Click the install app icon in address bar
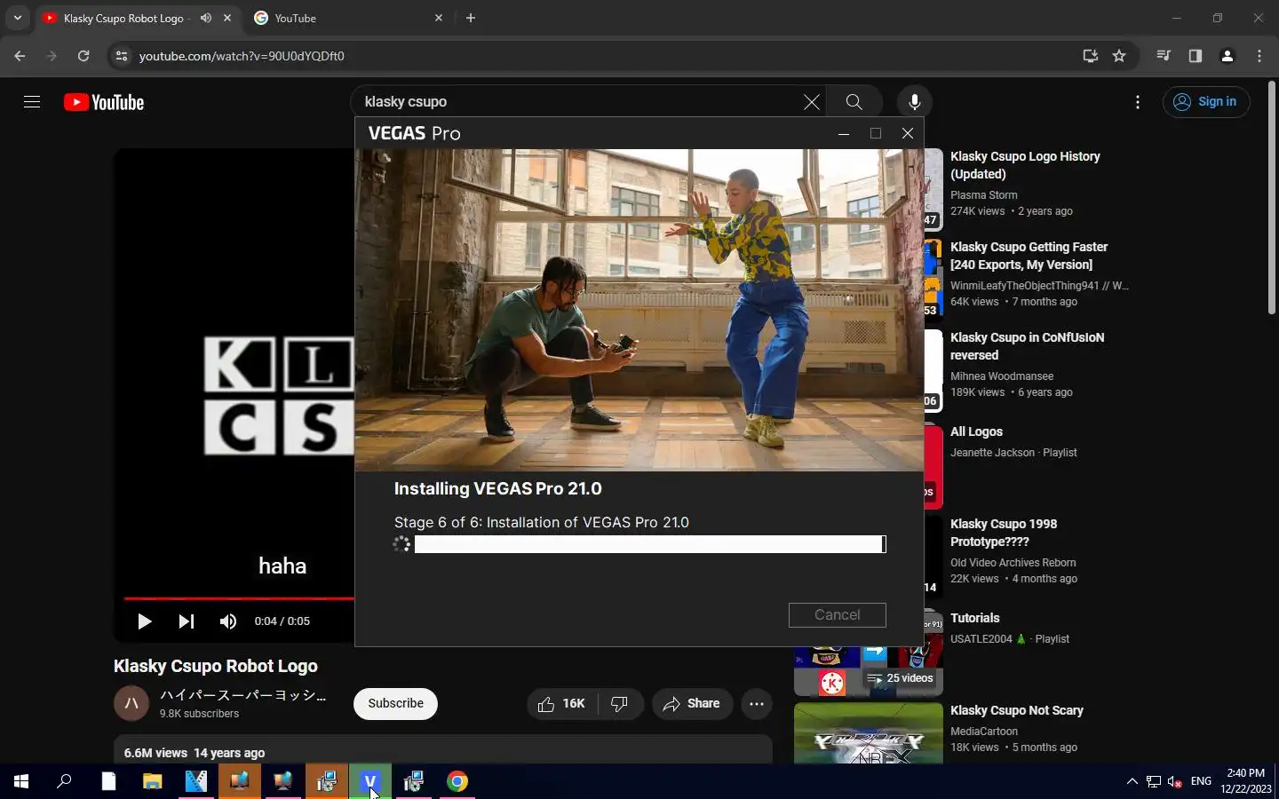The height and width of the screenshot is (799, 1279). coord(1090,56)
